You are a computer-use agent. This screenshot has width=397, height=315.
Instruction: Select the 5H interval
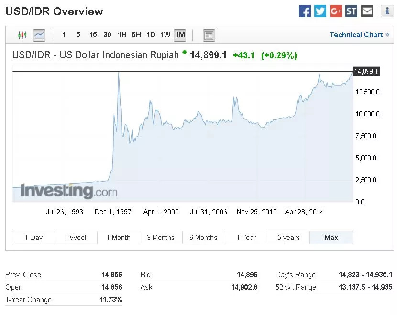tap(136, 35)
